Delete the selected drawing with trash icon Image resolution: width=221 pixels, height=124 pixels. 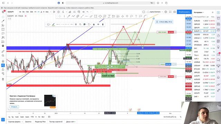(103, 24)
